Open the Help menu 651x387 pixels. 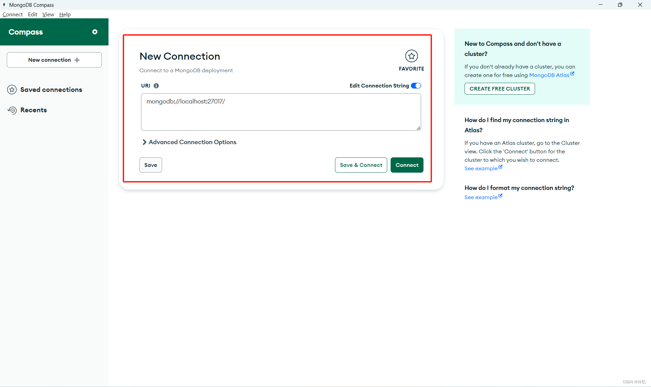(65, 14)
